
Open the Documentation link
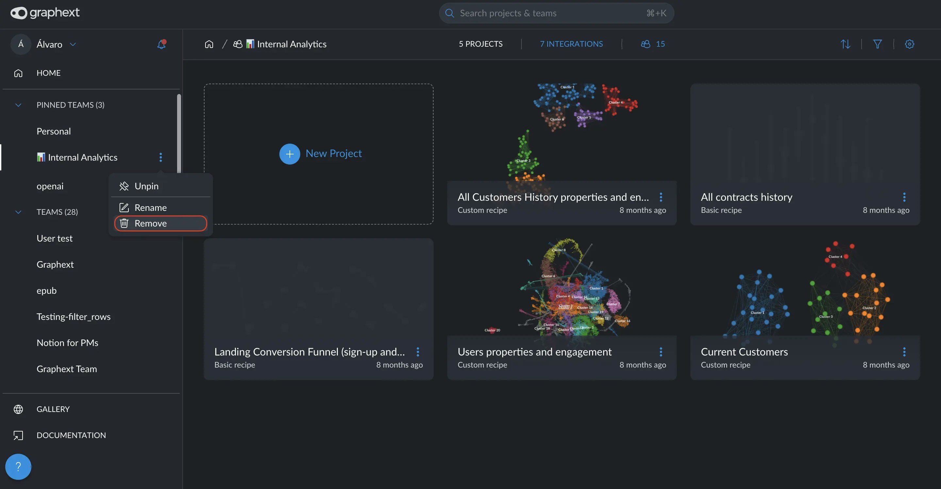[x=71, y=435]
